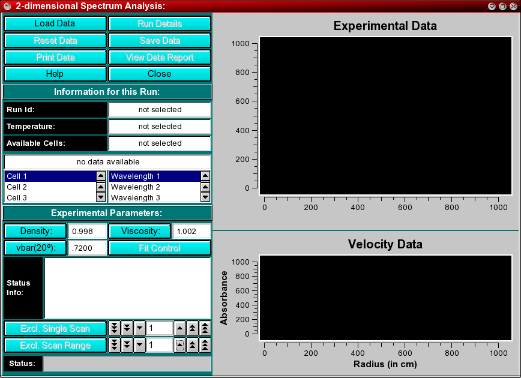This screenshot has height=378, width=521.
Task: Click single-down arrow for Excl. Scan Range
Action: coord(139,345)
